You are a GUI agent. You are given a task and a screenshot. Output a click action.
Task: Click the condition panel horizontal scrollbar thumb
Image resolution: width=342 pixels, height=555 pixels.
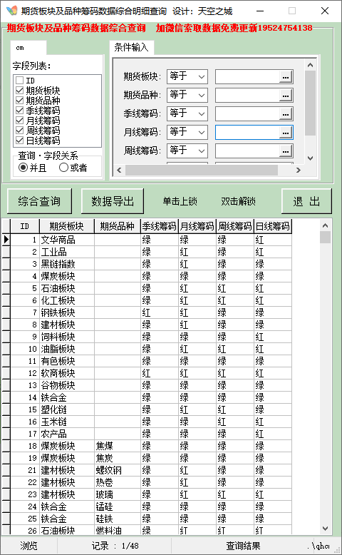coord(201,170)
